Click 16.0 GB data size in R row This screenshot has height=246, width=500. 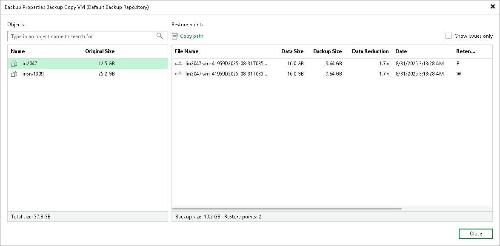tap(296, 64)
